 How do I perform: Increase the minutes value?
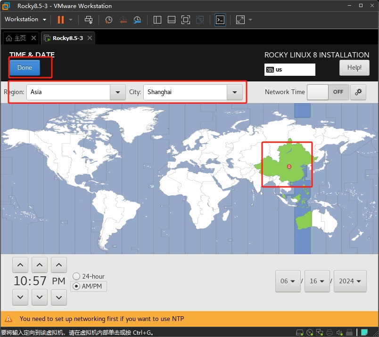(40, 265)
